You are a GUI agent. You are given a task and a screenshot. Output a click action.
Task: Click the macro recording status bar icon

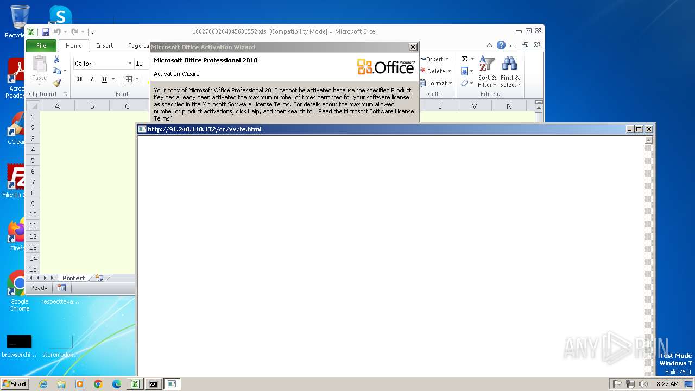(61, 288)
